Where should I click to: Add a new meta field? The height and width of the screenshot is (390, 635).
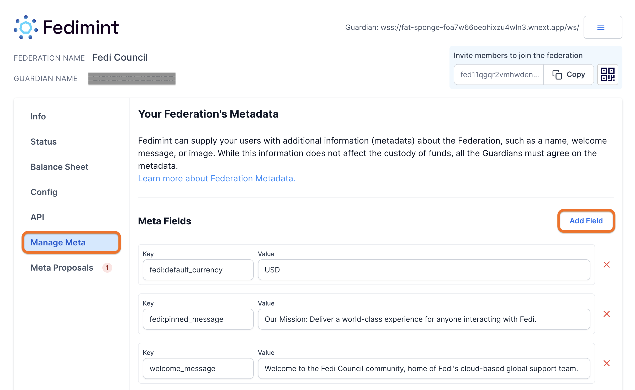coord(586,221)
